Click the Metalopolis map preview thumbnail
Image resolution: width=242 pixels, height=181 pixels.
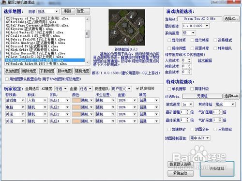(x=127, y=27)
